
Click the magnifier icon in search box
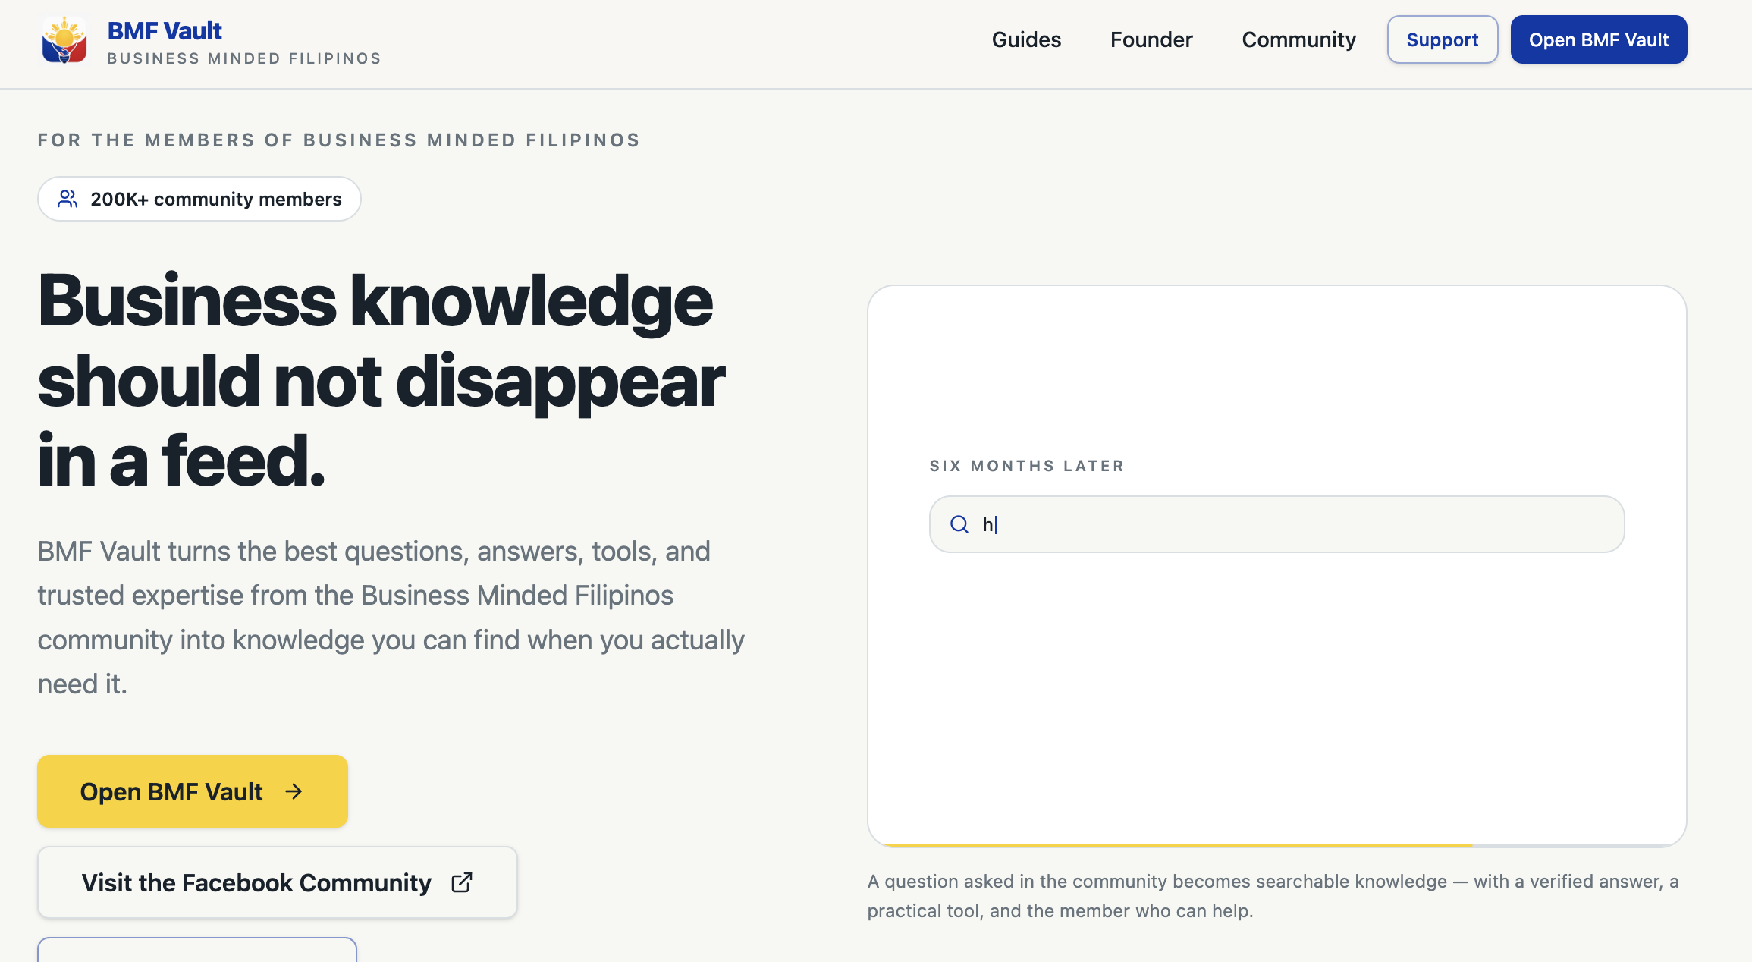[959, 524]
